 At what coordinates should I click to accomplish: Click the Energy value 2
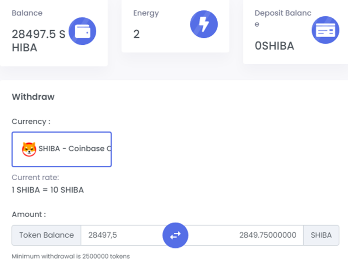click(x=137, y=35)
